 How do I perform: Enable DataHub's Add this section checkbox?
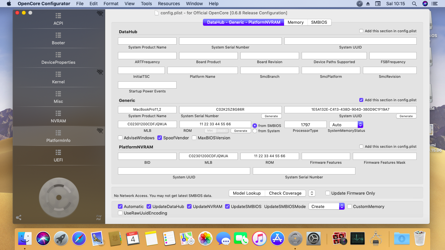tap(361, 31)
